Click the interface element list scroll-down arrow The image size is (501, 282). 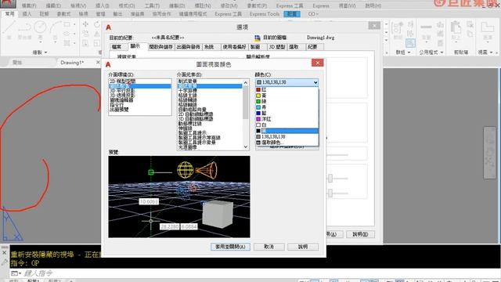click(x=245, y=146)
